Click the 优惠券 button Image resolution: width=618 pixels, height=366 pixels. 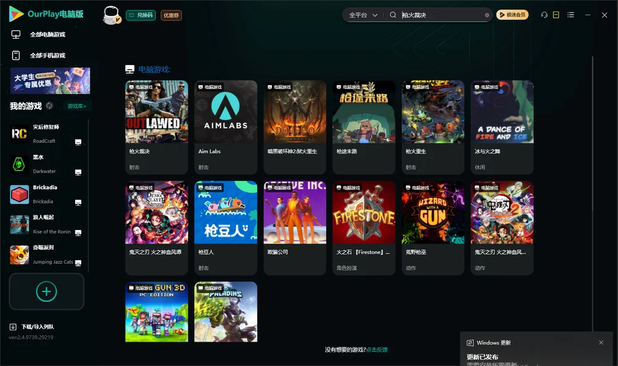click(171, 15)
